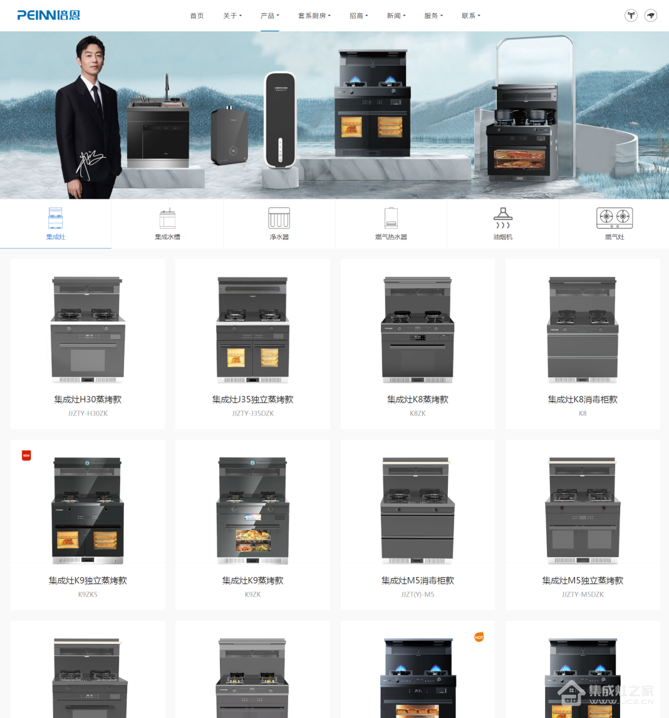The width and height of the screenshot is (669, 718).
Task: Click model code JJZTY-J35DZK
Action: coord(253,414)
